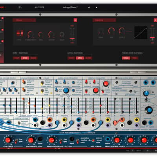The width and height of the screenshot is (157, 157).
Task: Click the left effect Delay knob
Action: pos(62,35)
